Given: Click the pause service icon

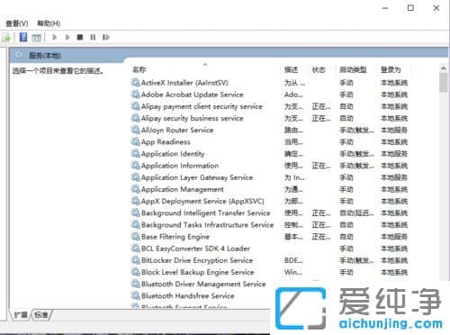Looking at the screenshot, I should (93, 37).
